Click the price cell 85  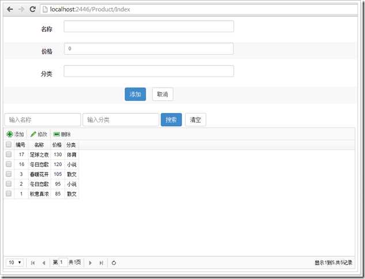[58, 194]
